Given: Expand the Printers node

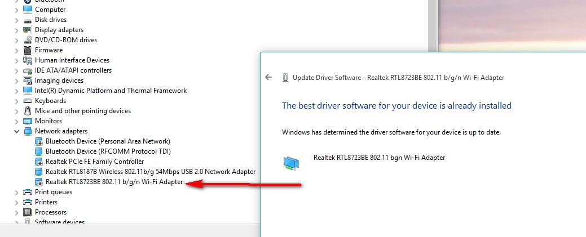Looking at the screenshot, I should click(17, 202).
